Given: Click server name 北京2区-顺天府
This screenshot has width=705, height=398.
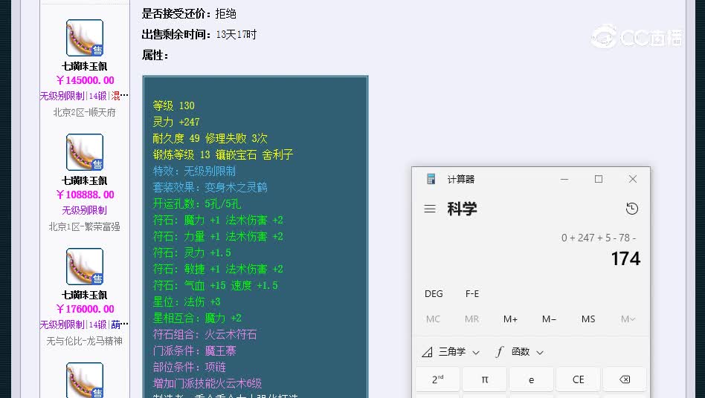Looking at the screenshot, I should [85, 113].
